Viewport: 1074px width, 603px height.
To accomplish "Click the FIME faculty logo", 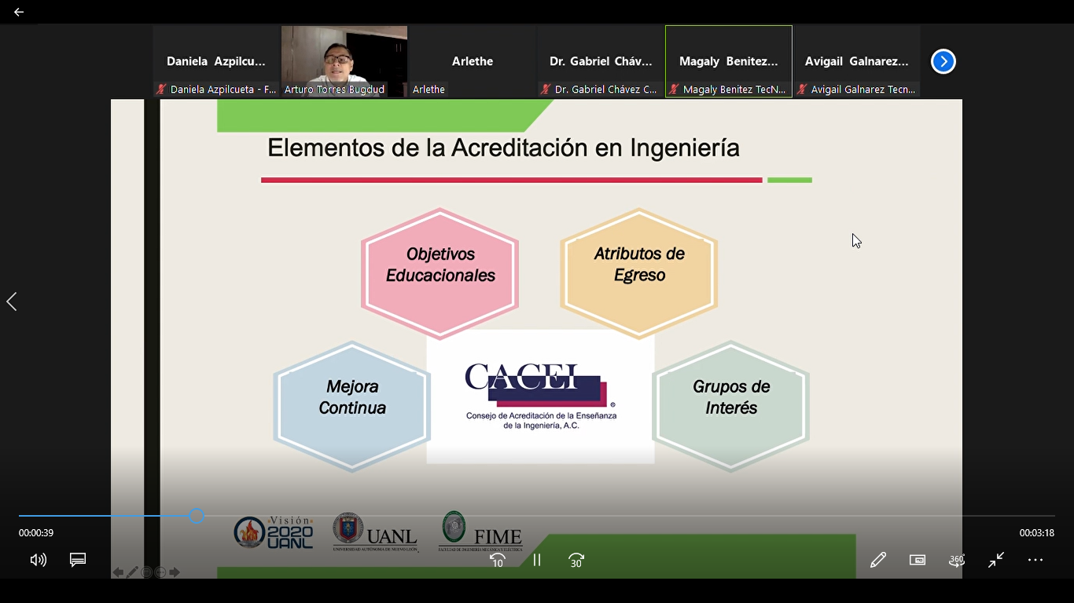I will pos(481,532).
